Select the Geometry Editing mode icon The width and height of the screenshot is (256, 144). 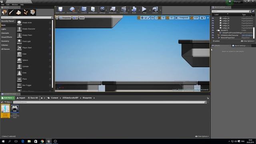tap(32, 12)
